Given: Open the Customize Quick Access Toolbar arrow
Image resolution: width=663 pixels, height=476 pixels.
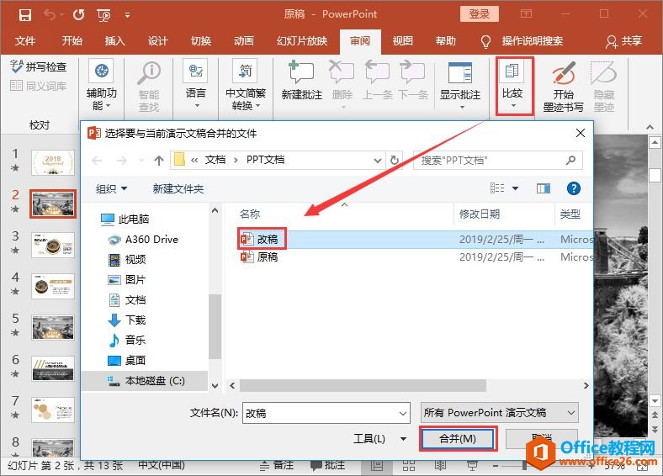Looking at the screenshot, I should pos(127,15).
